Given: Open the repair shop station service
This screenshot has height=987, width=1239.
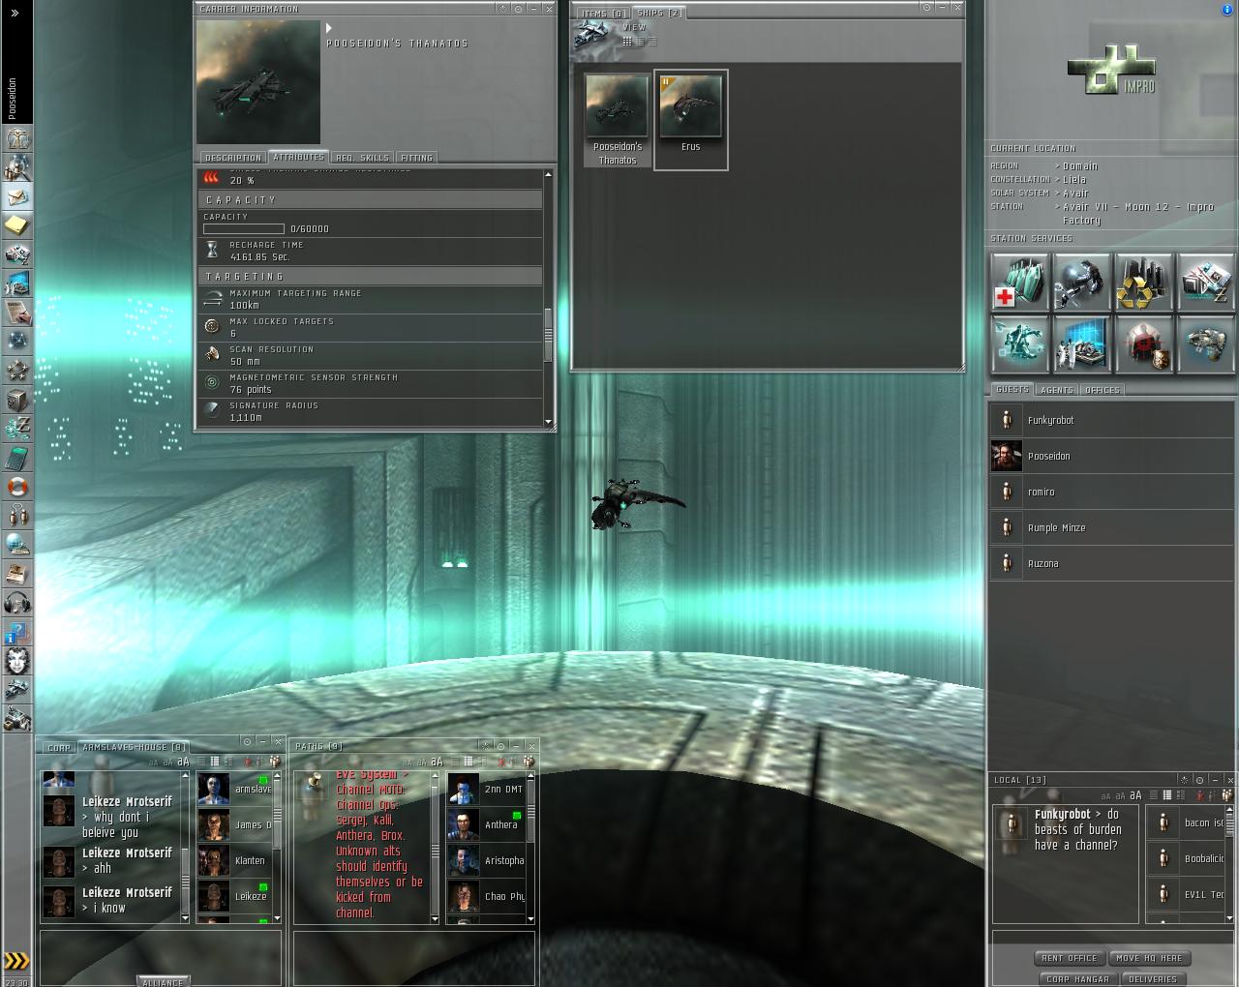Looking at the screenshot, I should (1081, 282).
